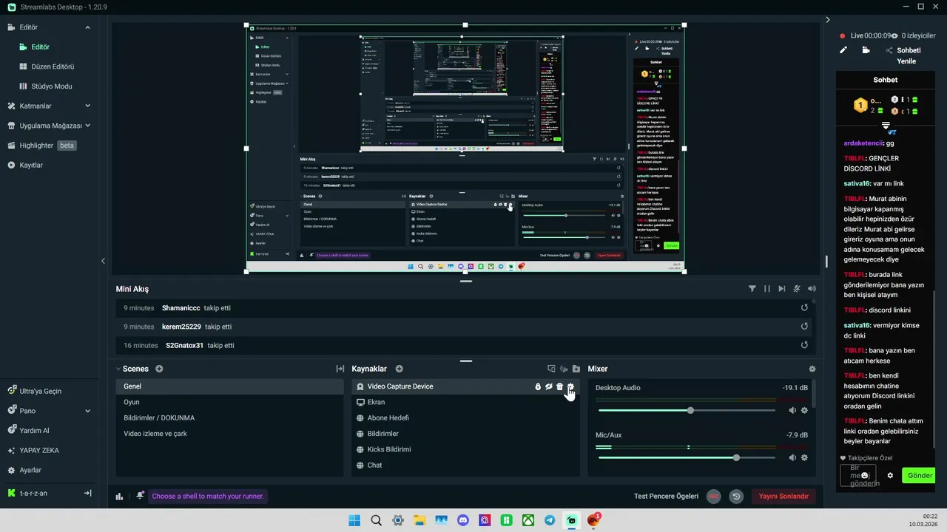This screenshot has width=947, height=532.
Task: Click Gönder to send chat message
Action: 920,475
